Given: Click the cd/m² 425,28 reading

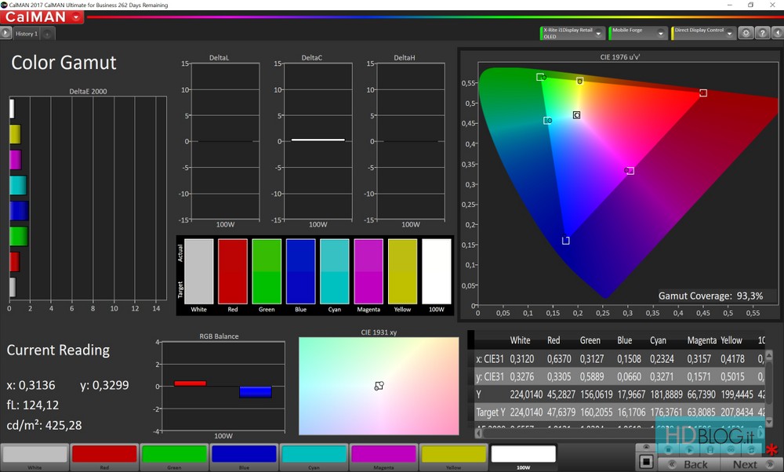Looking at the screenshot, I should [x=44, y=426].
